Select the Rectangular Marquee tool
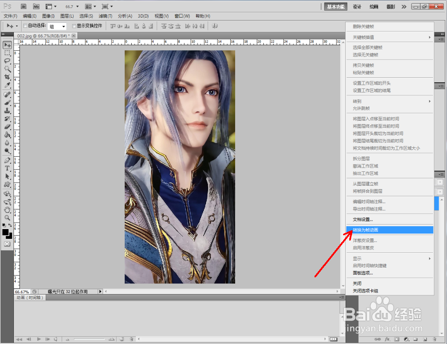Viewport: 447px width, 344px height. tap(7, 53)
